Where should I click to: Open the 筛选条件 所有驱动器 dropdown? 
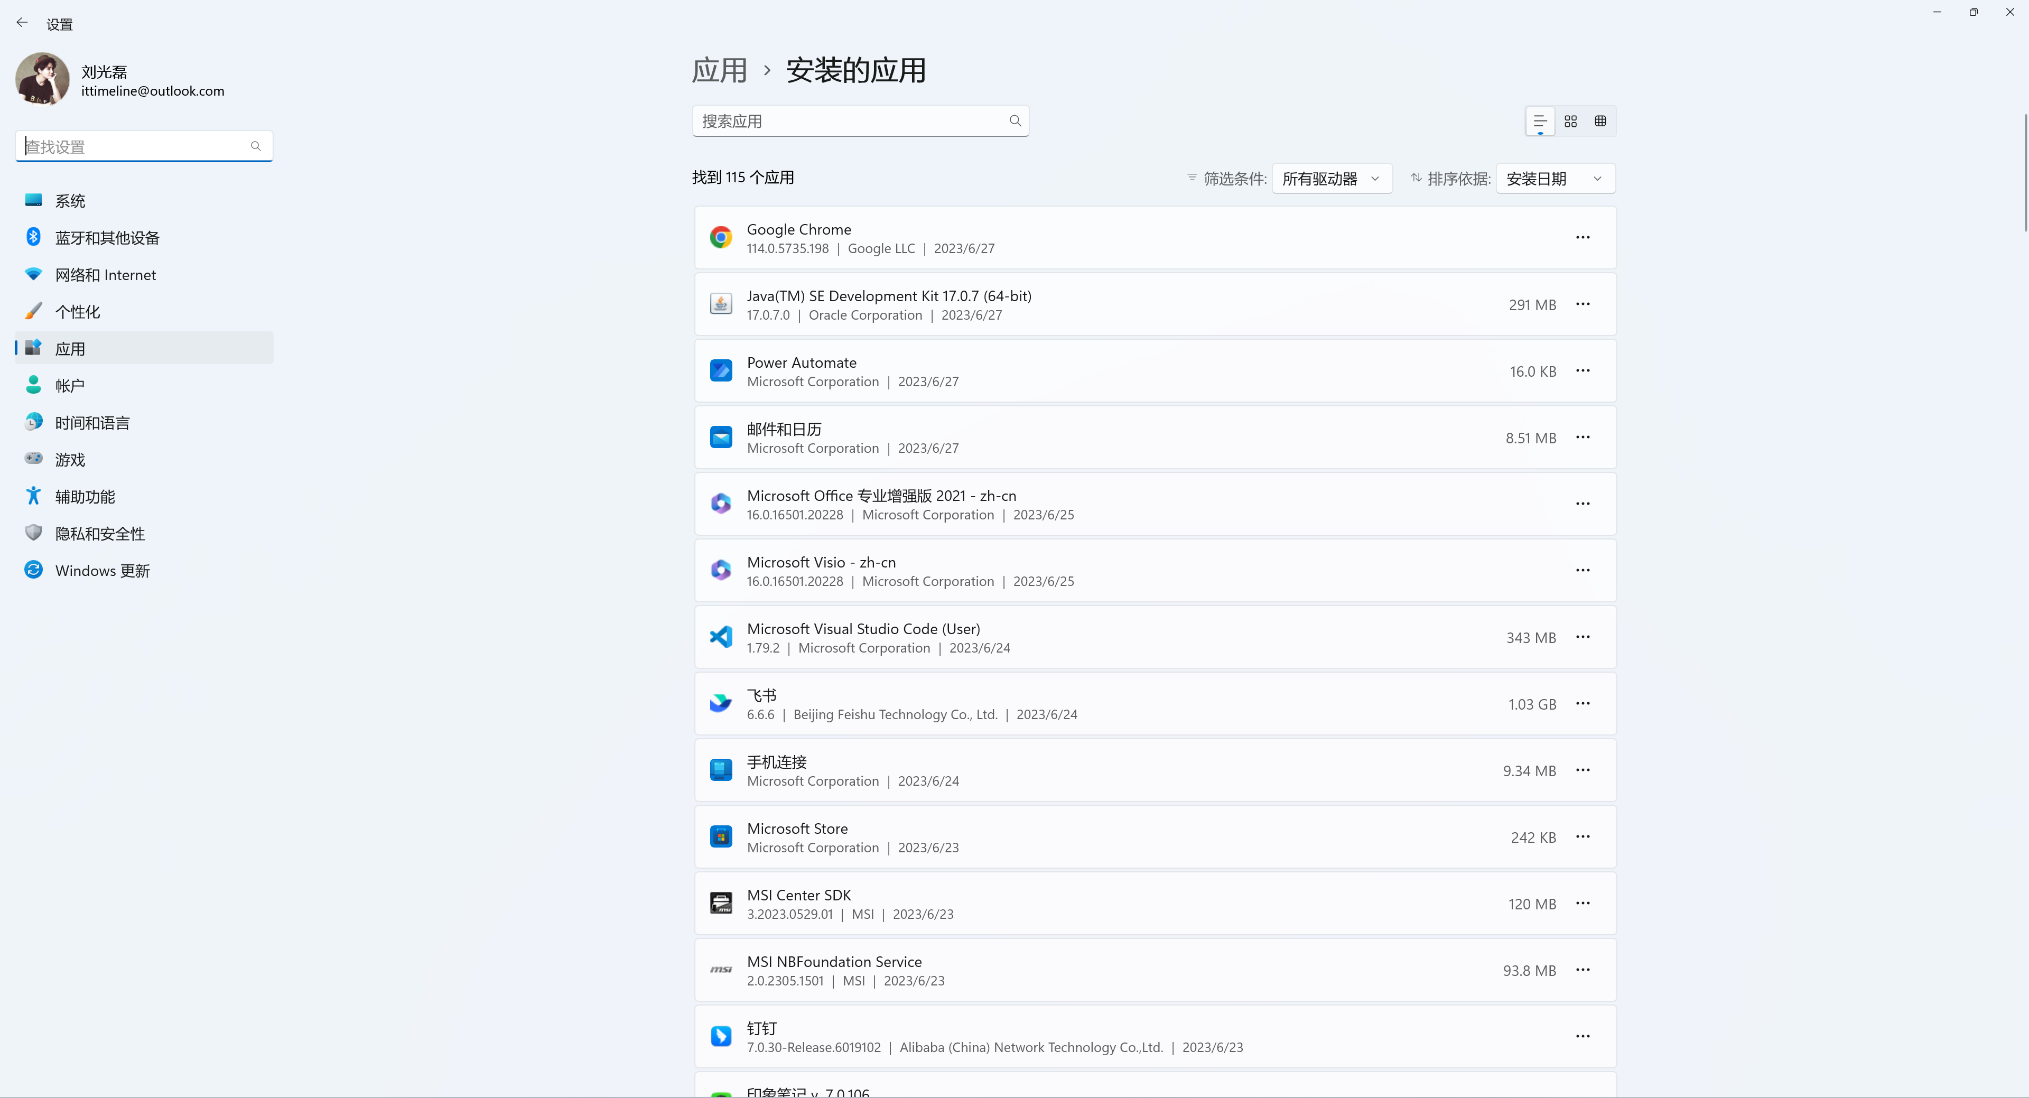1332,179
